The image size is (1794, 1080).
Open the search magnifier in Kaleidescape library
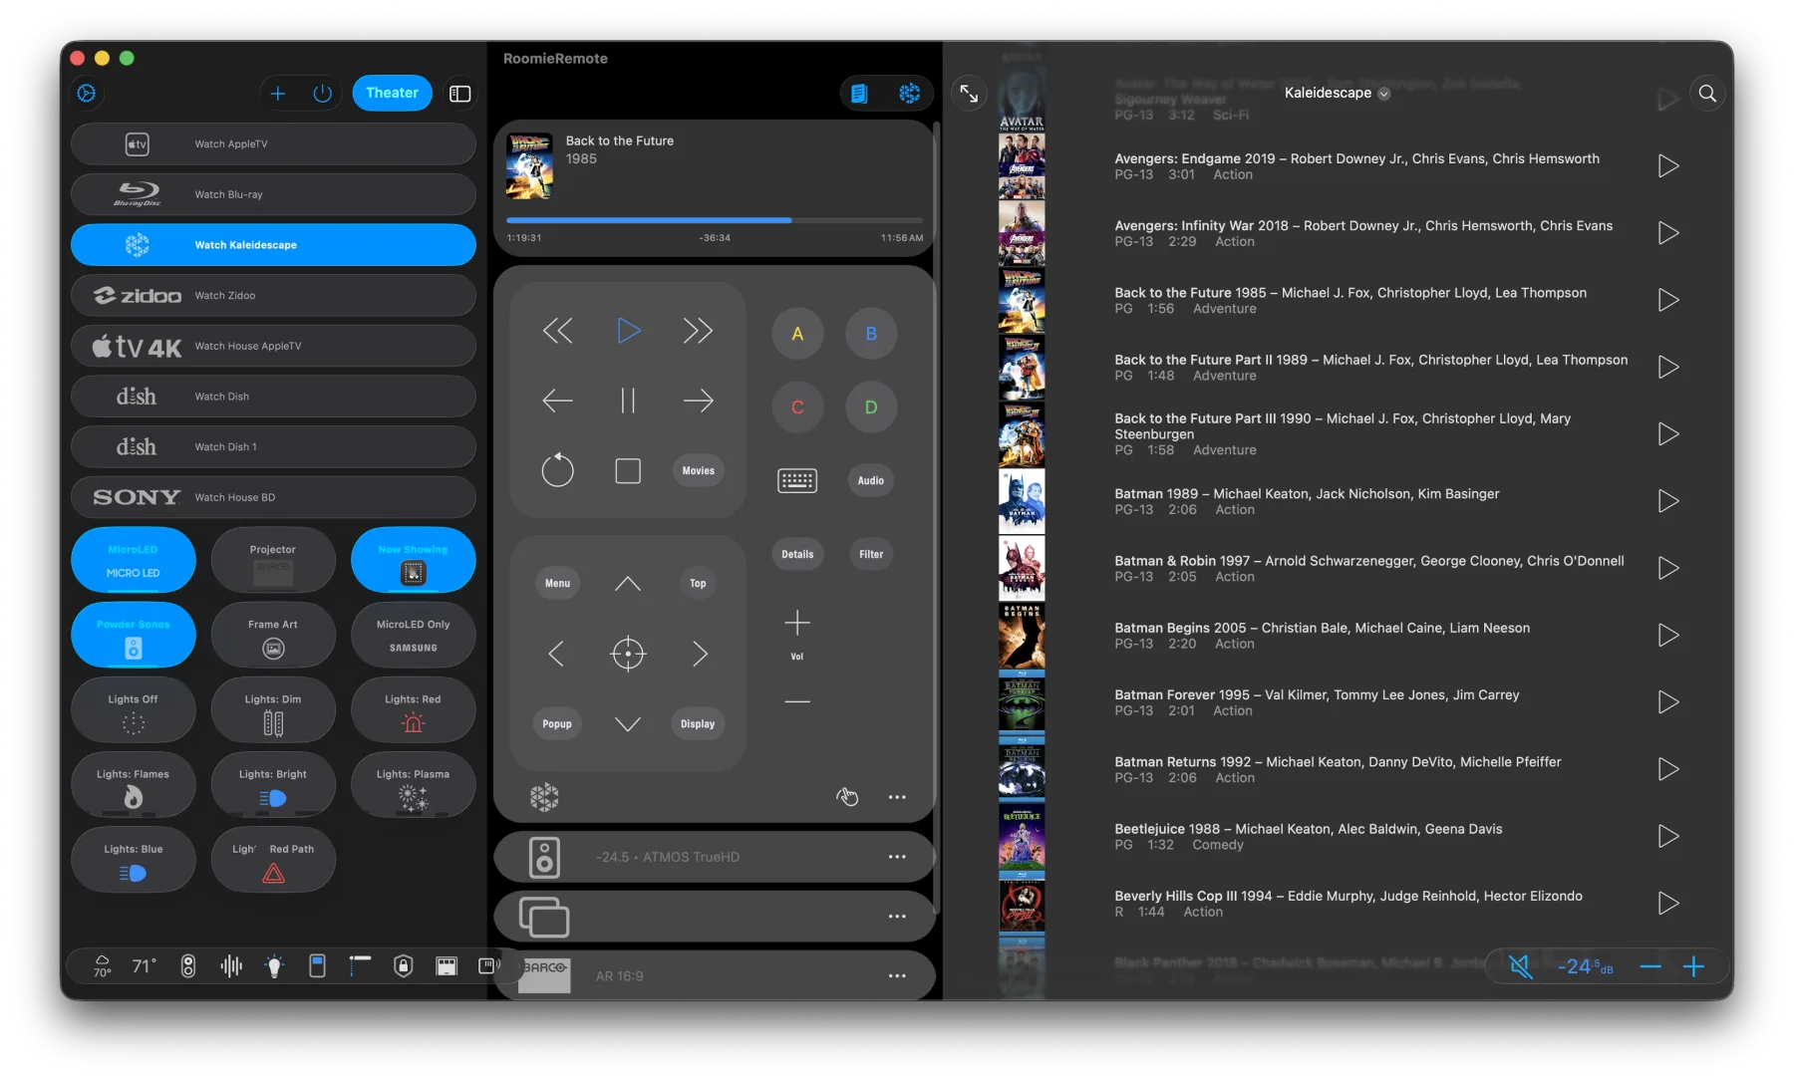click(x=1707, y=93)
